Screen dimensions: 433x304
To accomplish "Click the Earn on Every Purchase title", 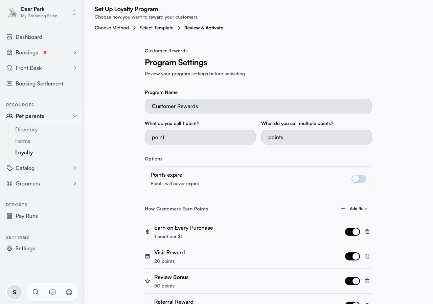I will (184, 228).
